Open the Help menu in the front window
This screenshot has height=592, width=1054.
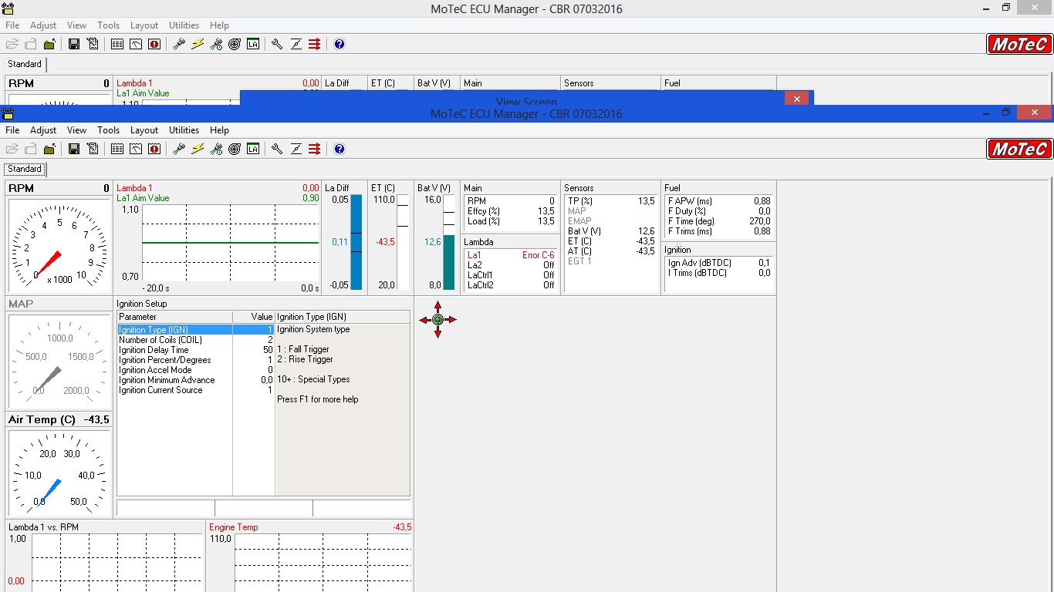tap(219, 130)
